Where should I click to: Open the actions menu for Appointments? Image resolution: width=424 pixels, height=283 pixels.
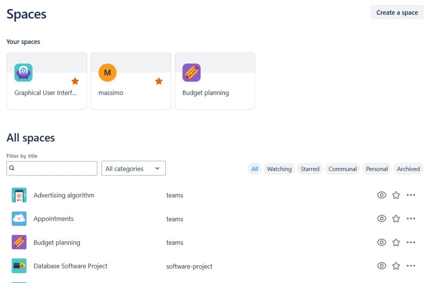pyautogui.click(x=411, y=218)
